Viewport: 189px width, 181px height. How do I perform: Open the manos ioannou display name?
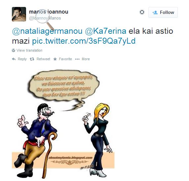tap(48, 12)
